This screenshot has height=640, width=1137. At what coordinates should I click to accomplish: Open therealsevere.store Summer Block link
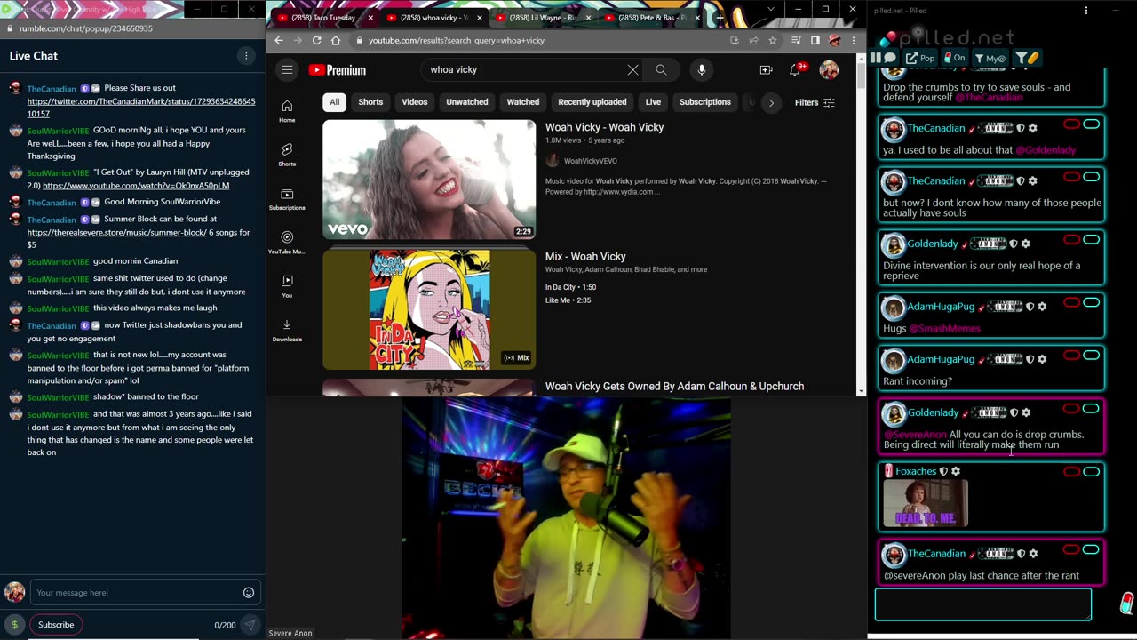(117, 232)
